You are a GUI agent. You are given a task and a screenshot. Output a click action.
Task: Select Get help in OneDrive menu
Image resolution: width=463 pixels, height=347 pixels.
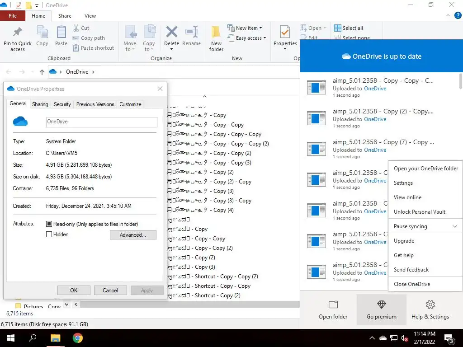425,255
